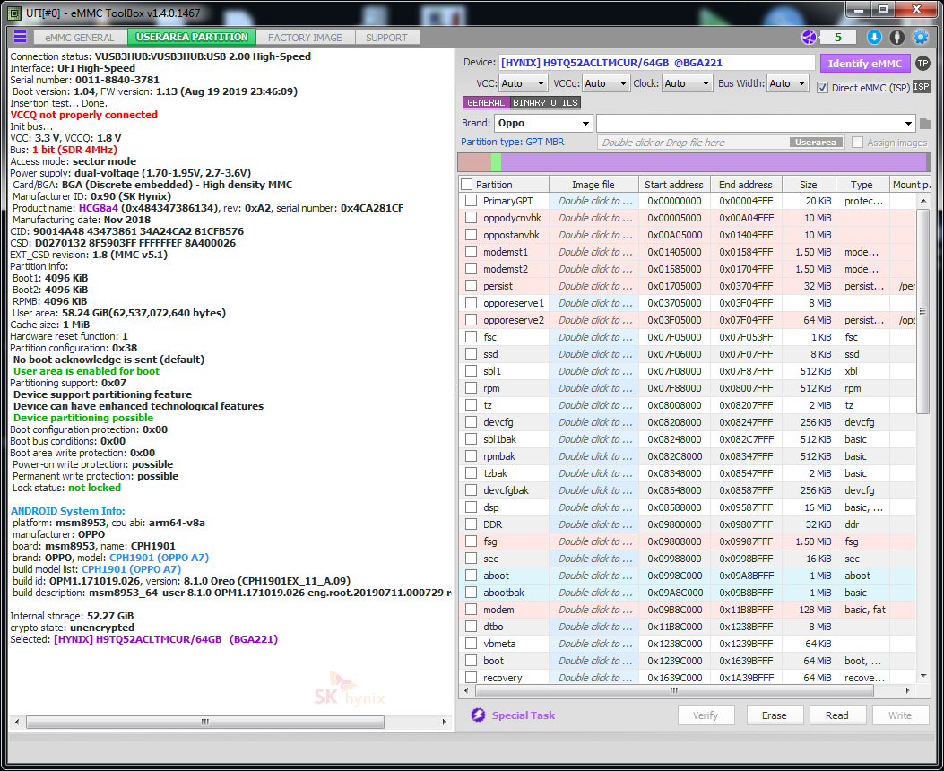The width and height of the screenshot is (944, 771).
Task: Open the purple hamburger menu
Action: (20, 37)
